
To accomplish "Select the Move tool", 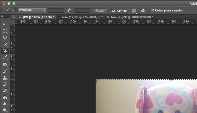I will 5,24.
